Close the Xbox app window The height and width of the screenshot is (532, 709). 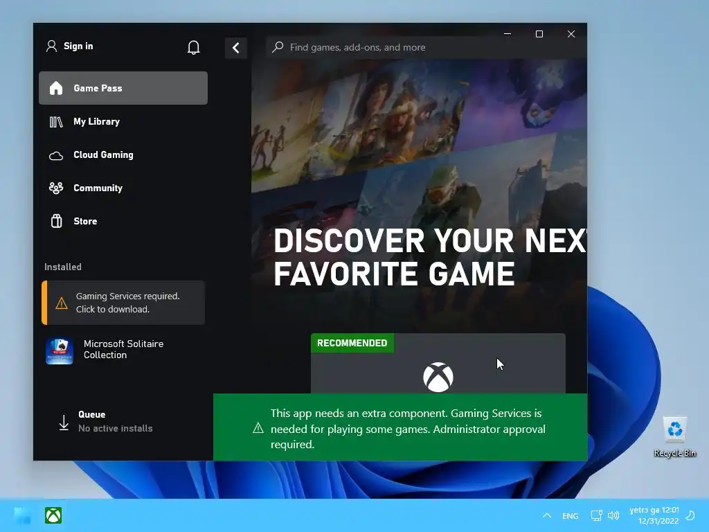click(571, 34)
